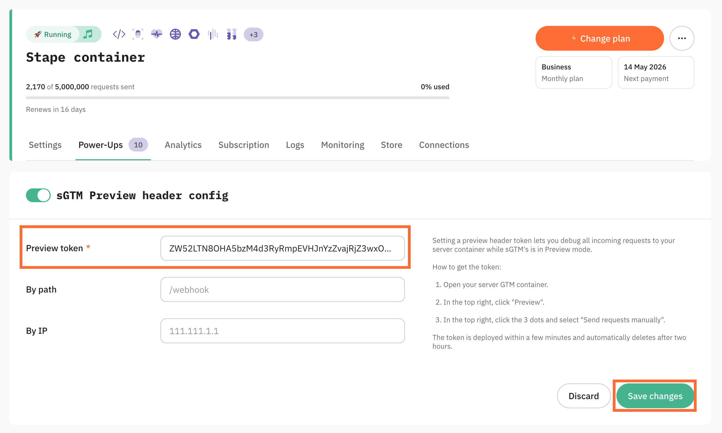Viewport: 722px width, 433px height.
Task: Click the Discard button
Action: (x=583, y=396)
